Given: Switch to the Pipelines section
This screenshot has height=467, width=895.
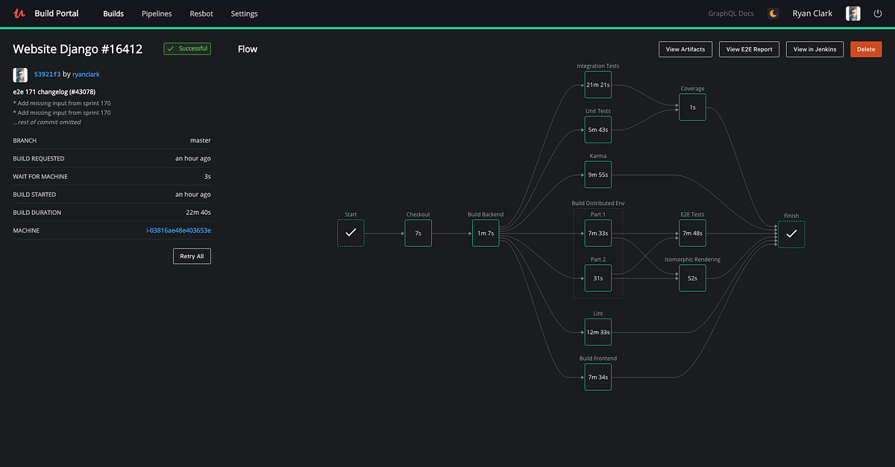Looking at the screenshot, I should 156,13.
